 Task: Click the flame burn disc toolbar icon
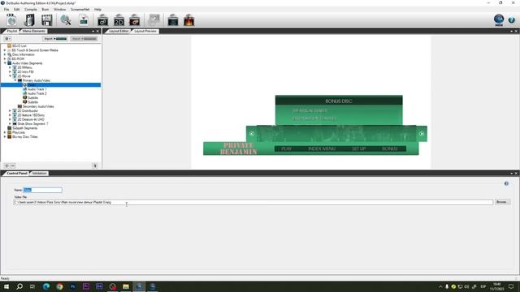(189, 20)
